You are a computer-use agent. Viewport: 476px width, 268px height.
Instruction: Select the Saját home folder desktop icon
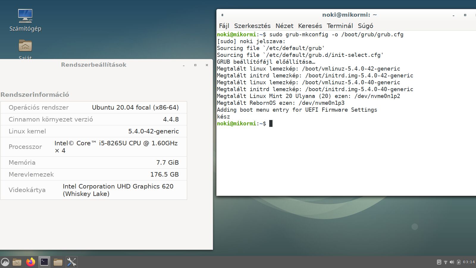(25, 49)
